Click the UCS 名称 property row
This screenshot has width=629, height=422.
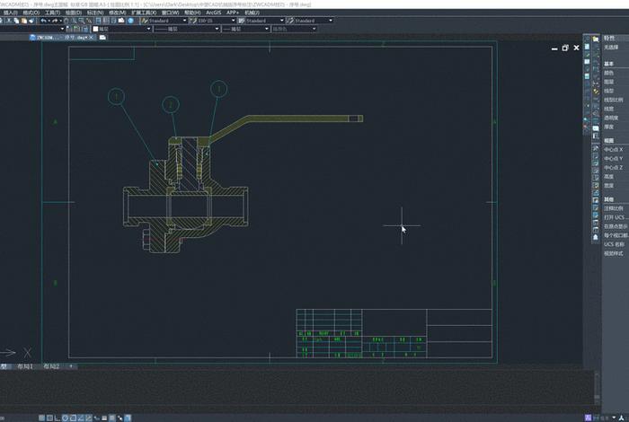click(x=616, y=244)
